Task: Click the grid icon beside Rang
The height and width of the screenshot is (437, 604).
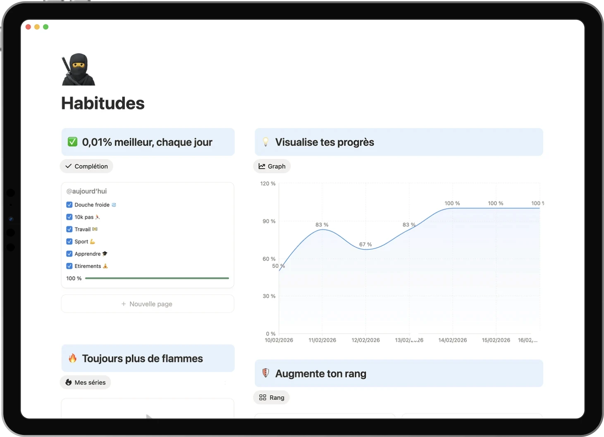Action: click(x=263, y=397)
